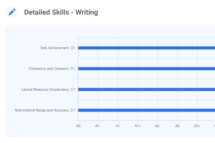Click the A1+ axis tick label
This screenshot has height=143, width=215.
point(138,126)
